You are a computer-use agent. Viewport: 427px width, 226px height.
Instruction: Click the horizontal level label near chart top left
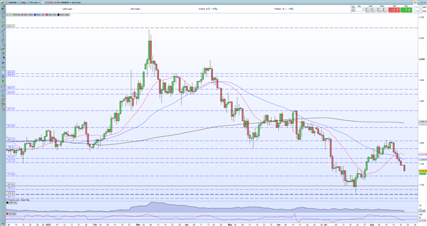click(x=10, y=27)
